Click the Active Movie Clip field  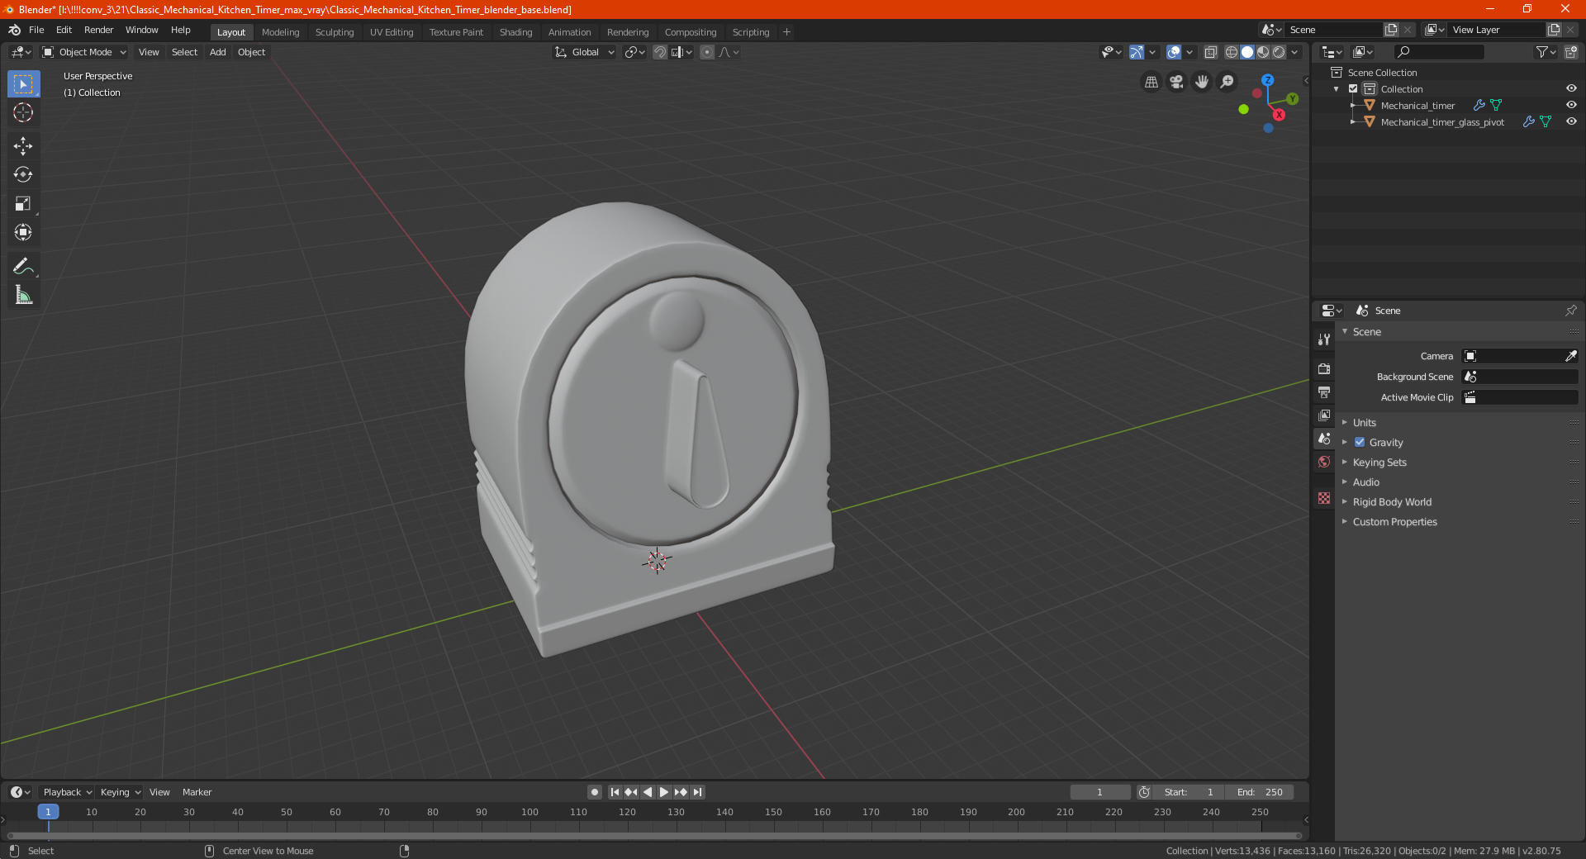pos(1520,397)
